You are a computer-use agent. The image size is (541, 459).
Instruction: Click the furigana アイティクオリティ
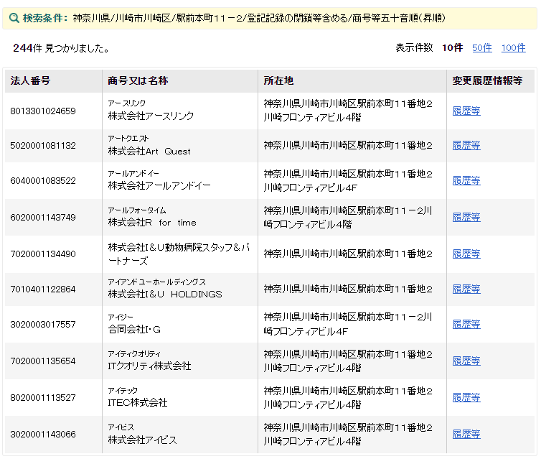tap(134, 354)
